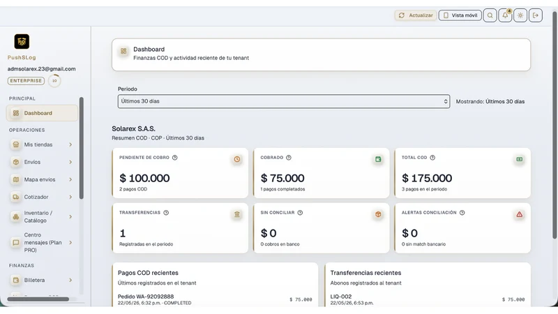Open the notifications bell icon
558x314 pixels.
click(505, 15)
